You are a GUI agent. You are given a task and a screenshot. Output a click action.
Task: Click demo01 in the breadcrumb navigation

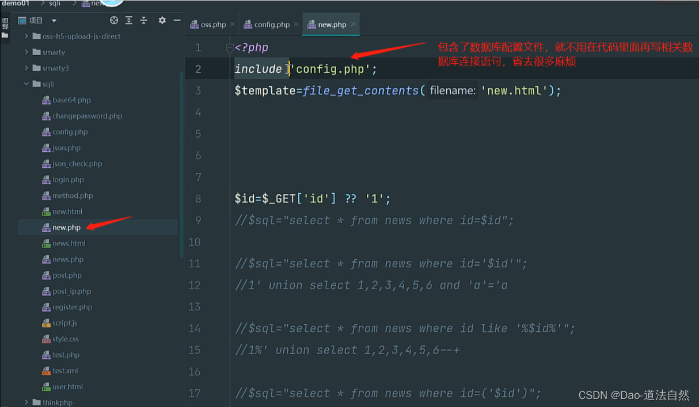click(16, 3)
